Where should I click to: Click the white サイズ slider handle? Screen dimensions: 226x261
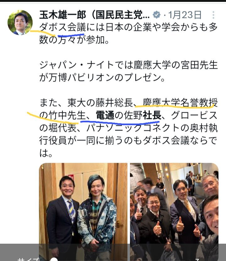coord(54,259)
